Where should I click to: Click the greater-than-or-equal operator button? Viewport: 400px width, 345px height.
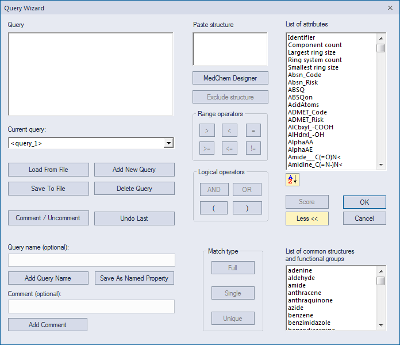(207, 148)
